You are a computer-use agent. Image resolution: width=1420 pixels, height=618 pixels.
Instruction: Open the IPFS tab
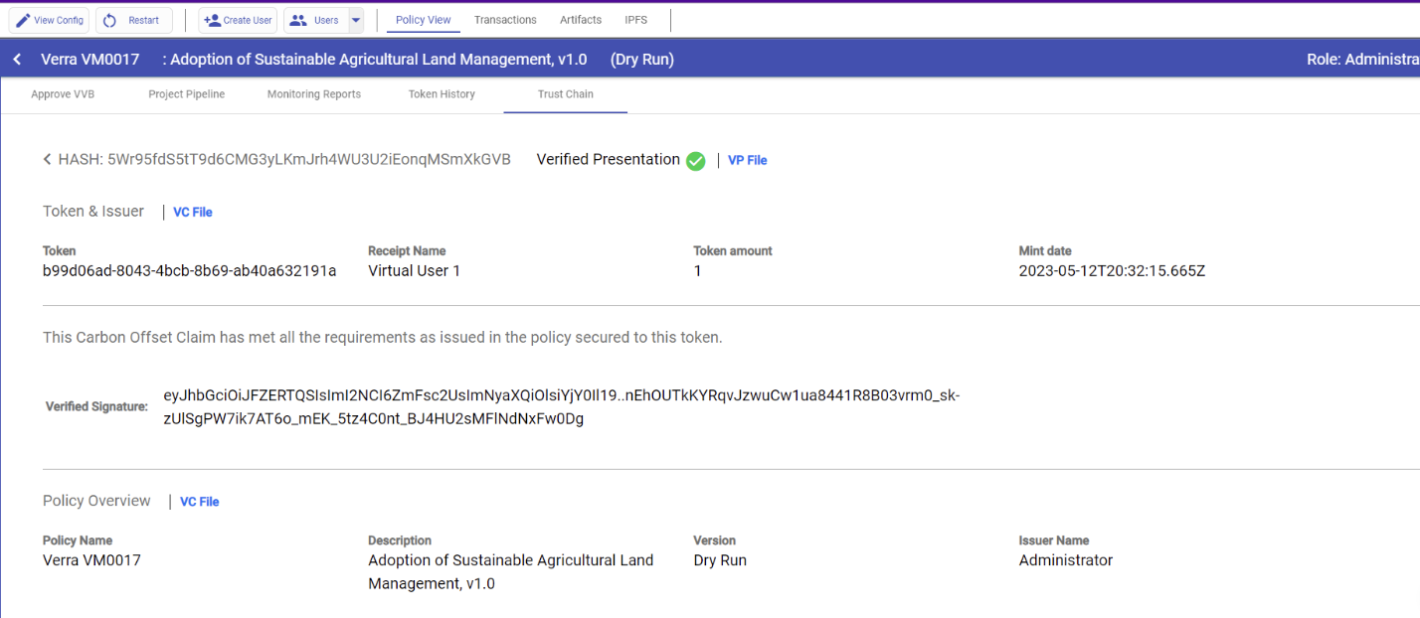[x=635, y=20]
